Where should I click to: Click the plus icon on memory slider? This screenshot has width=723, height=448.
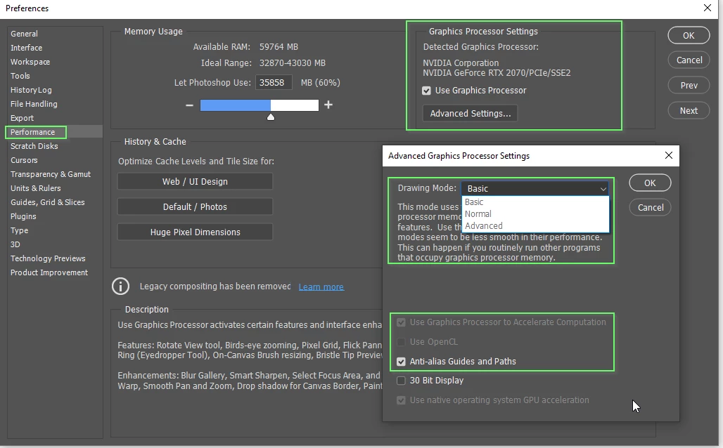(x=328, y=105)
